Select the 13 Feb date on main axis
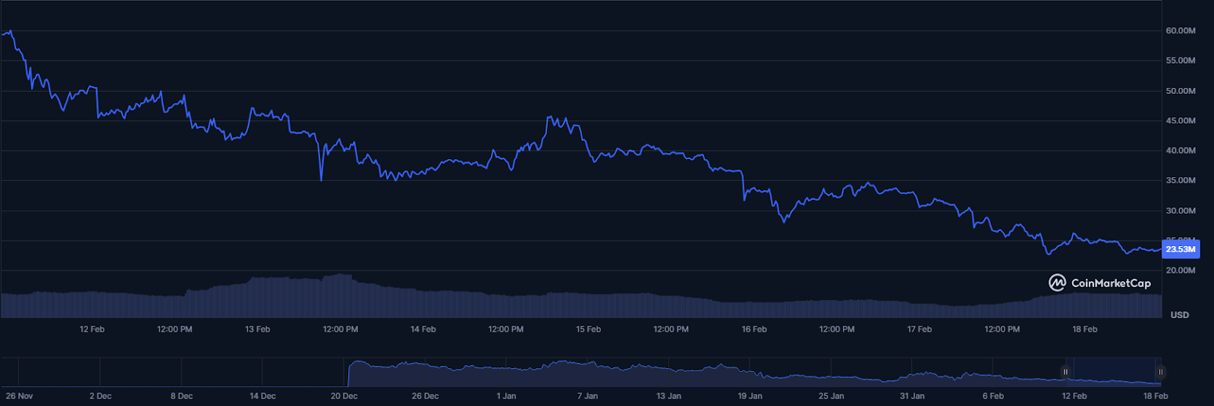This screenshot has width=1214, height=406. coord(257,329)
